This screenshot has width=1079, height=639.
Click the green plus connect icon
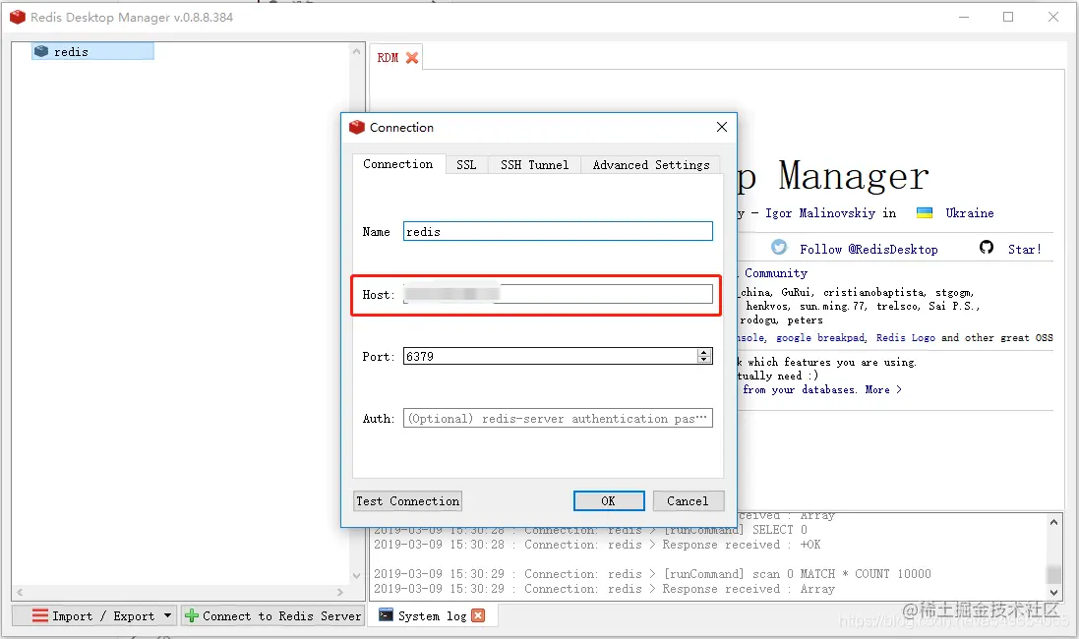coord(192,615)
